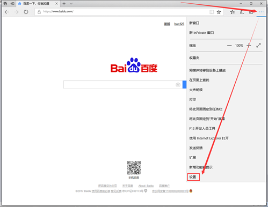This screenshot has width=268, height=207.
Task: Close the Baidu tab
Action: (x=56, y=4)
